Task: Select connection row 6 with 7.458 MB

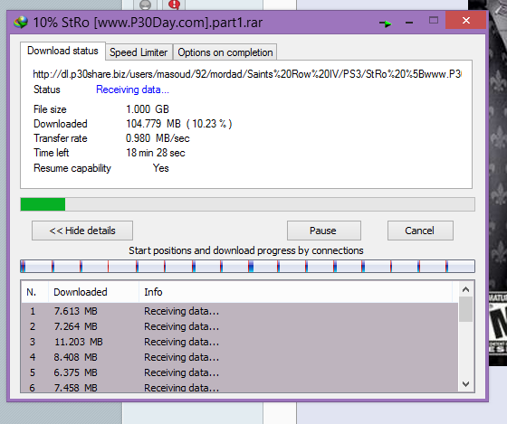Action: pos(240,387)
